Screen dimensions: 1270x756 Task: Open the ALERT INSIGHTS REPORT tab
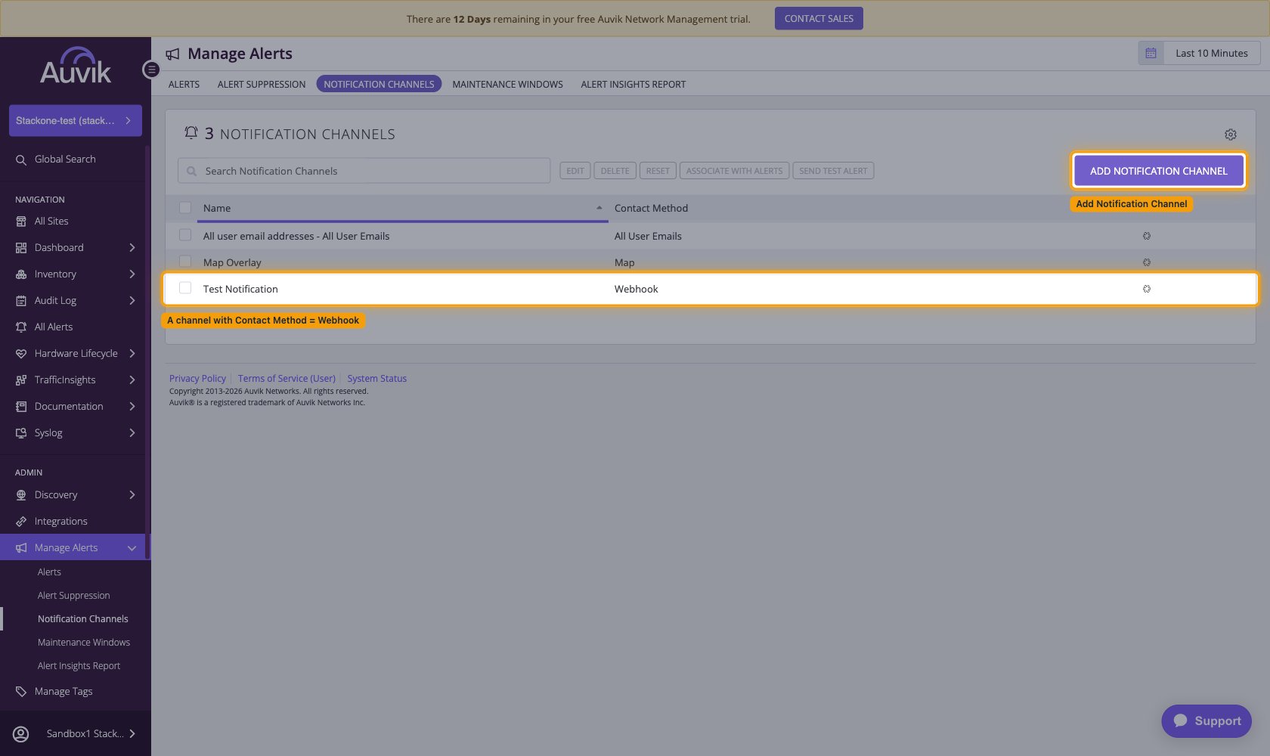(633, 85)
